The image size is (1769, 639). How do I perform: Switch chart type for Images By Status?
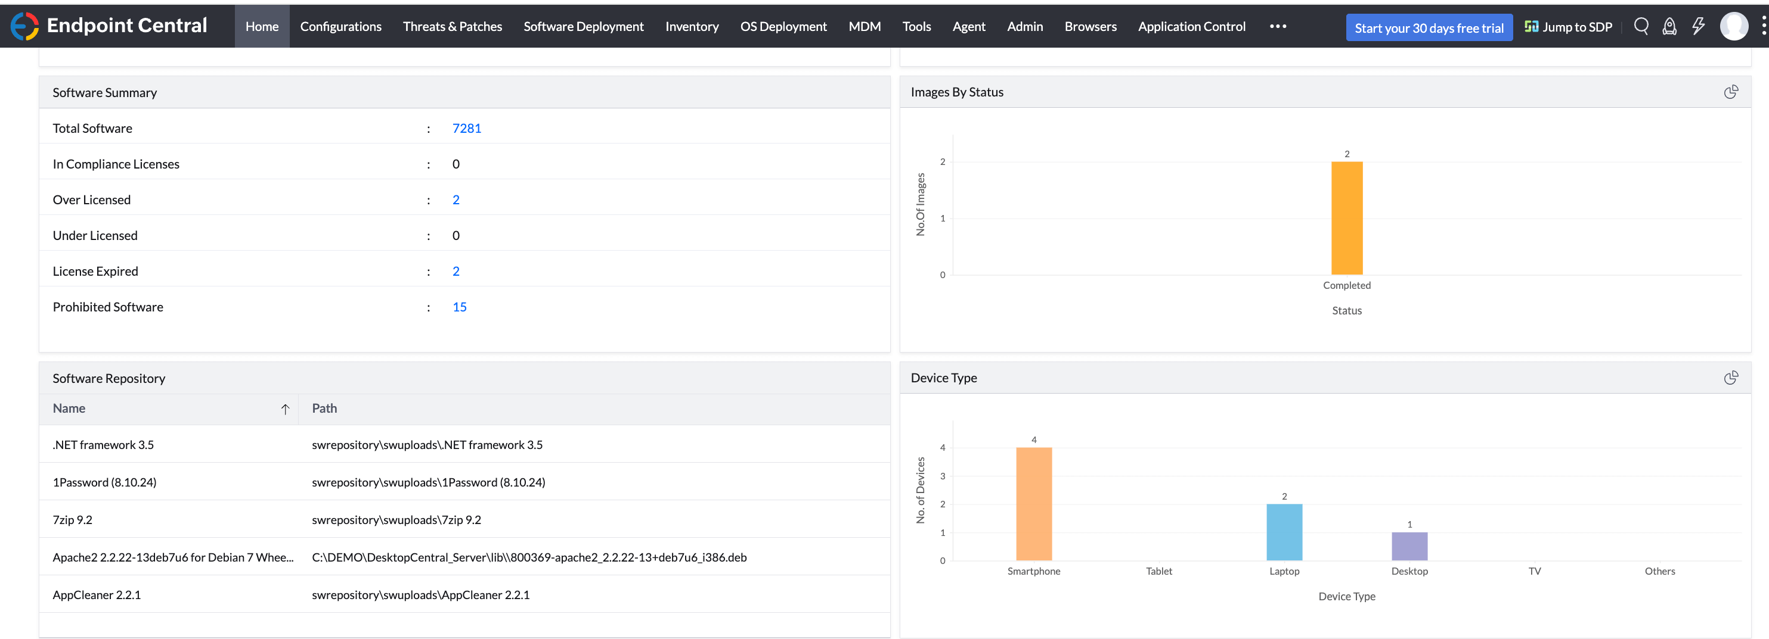pos(1730,92)
